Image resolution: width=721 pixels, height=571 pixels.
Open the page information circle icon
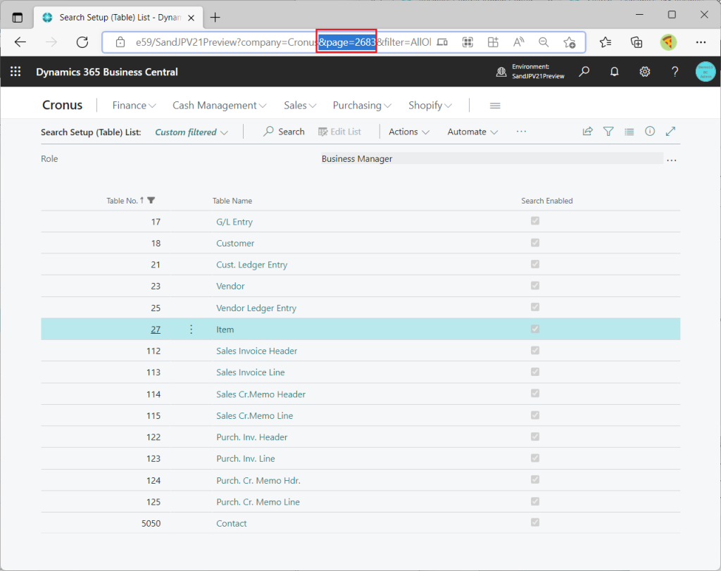pos(650,132)
